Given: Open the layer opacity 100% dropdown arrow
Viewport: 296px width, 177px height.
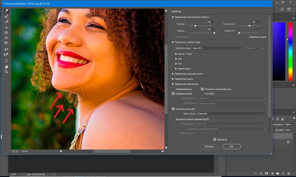Looking at the screenshot, I should click(293, 125).
